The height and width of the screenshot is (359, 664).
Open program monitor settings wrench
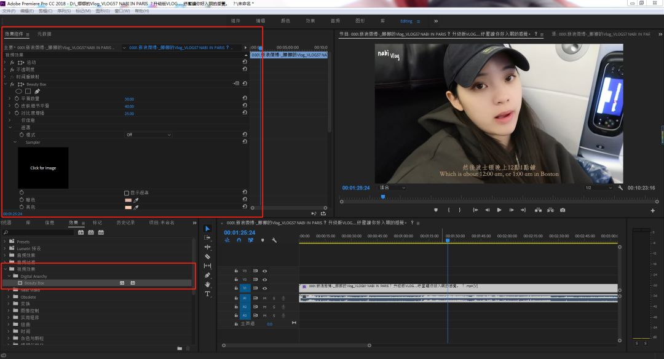(620, 187)
